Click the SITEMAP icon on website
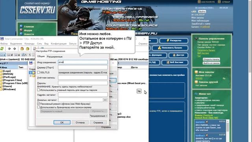The height and width of the screenshot is (142, 252). click(x=219, y=2)
